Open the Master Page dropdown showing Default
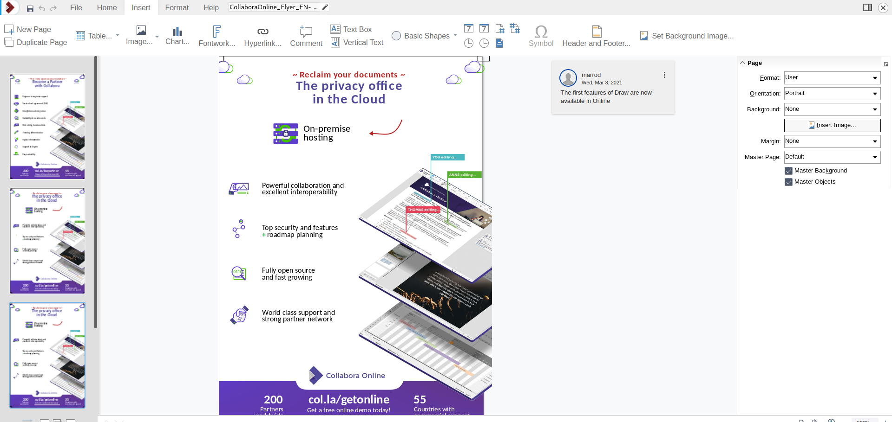The height and width of the screenshot is (422, 892). tap(832, 157)
